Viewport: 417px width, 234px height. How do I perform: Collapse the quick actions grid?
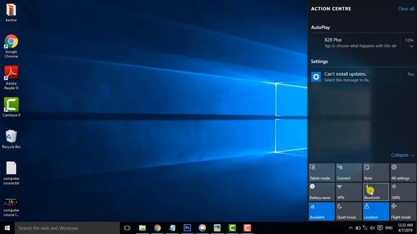(402, 155)
